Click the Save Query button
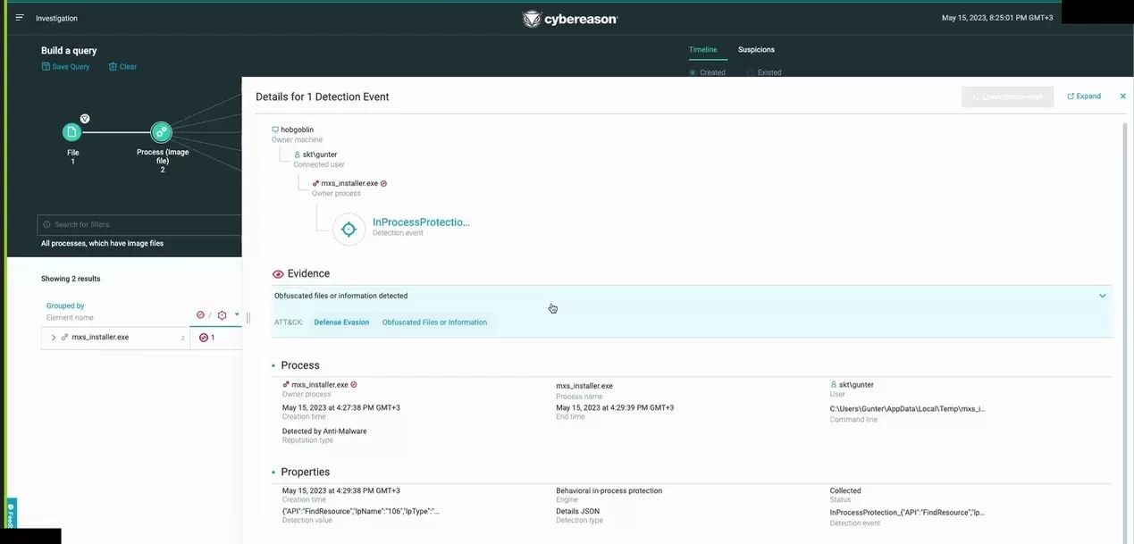1134x544 pixels. point(66,67)
